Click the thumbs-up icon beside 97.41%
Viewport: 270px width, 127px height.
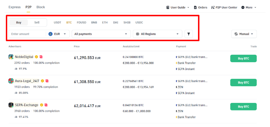click(x=16, y=117)
